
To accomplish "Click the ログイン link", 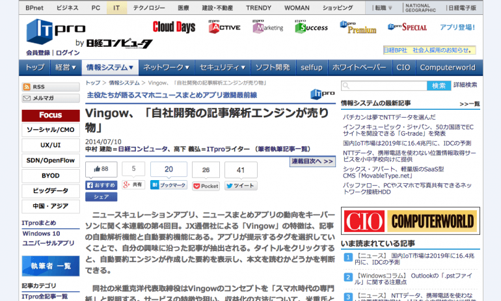I will (x=68, y=53).
